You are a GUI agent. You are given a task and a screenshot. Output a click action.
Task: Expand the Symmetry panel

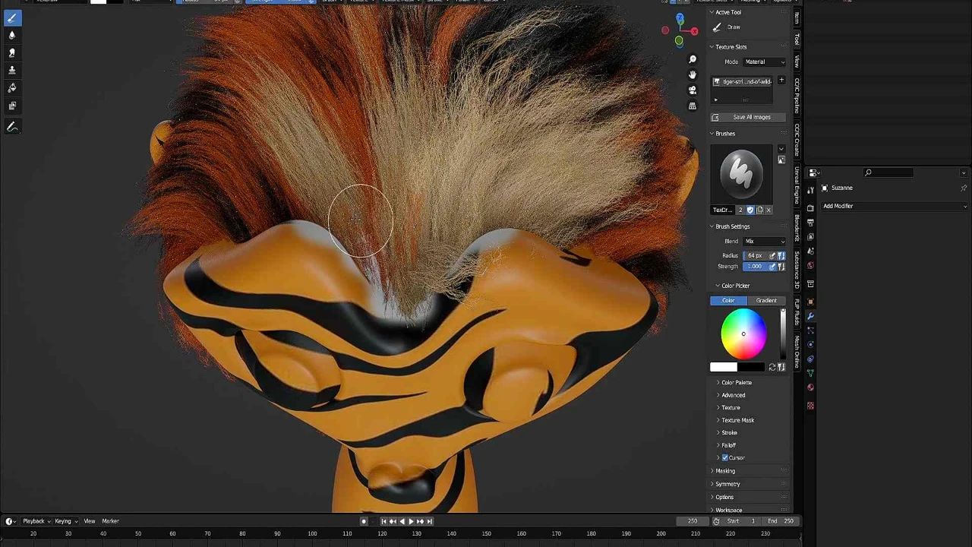[727, 484]
